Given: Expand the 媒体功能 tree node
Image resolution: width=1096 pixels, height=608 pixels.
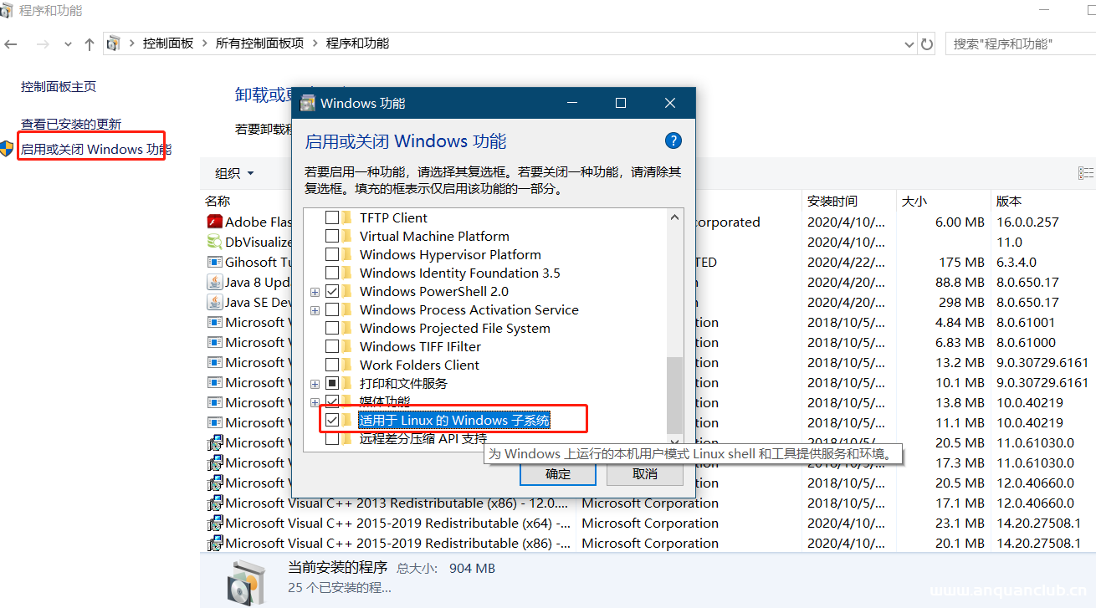Looking at the screenshot, I should (x=316, y=401).
